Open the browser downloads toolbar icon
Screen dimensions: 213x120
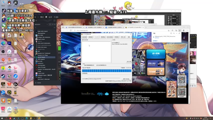coord(179,30)
